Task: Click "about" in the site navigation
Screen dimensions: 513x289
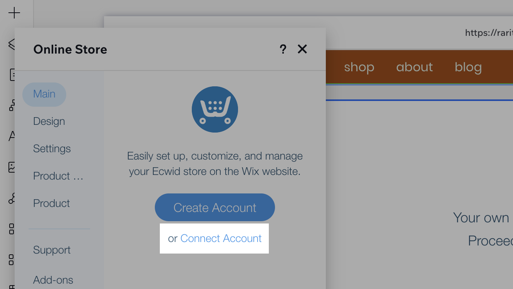Action: pos(414,67)
